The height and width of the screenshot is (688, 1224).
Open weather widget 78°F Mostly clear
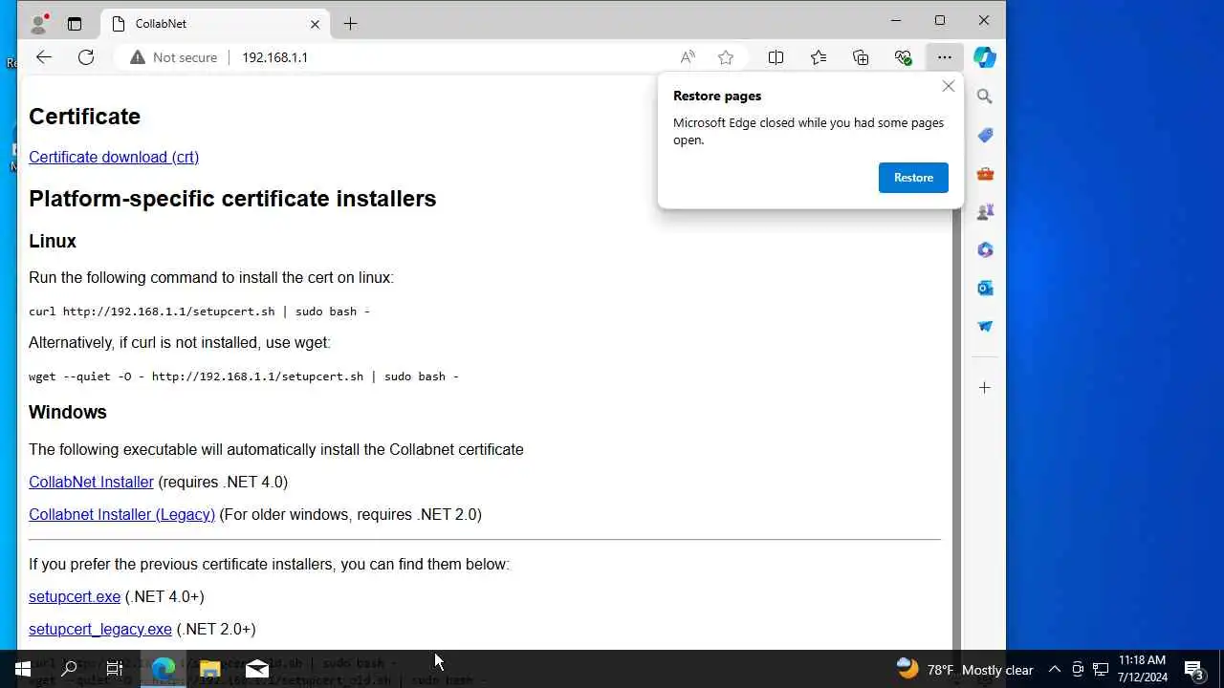965,669
